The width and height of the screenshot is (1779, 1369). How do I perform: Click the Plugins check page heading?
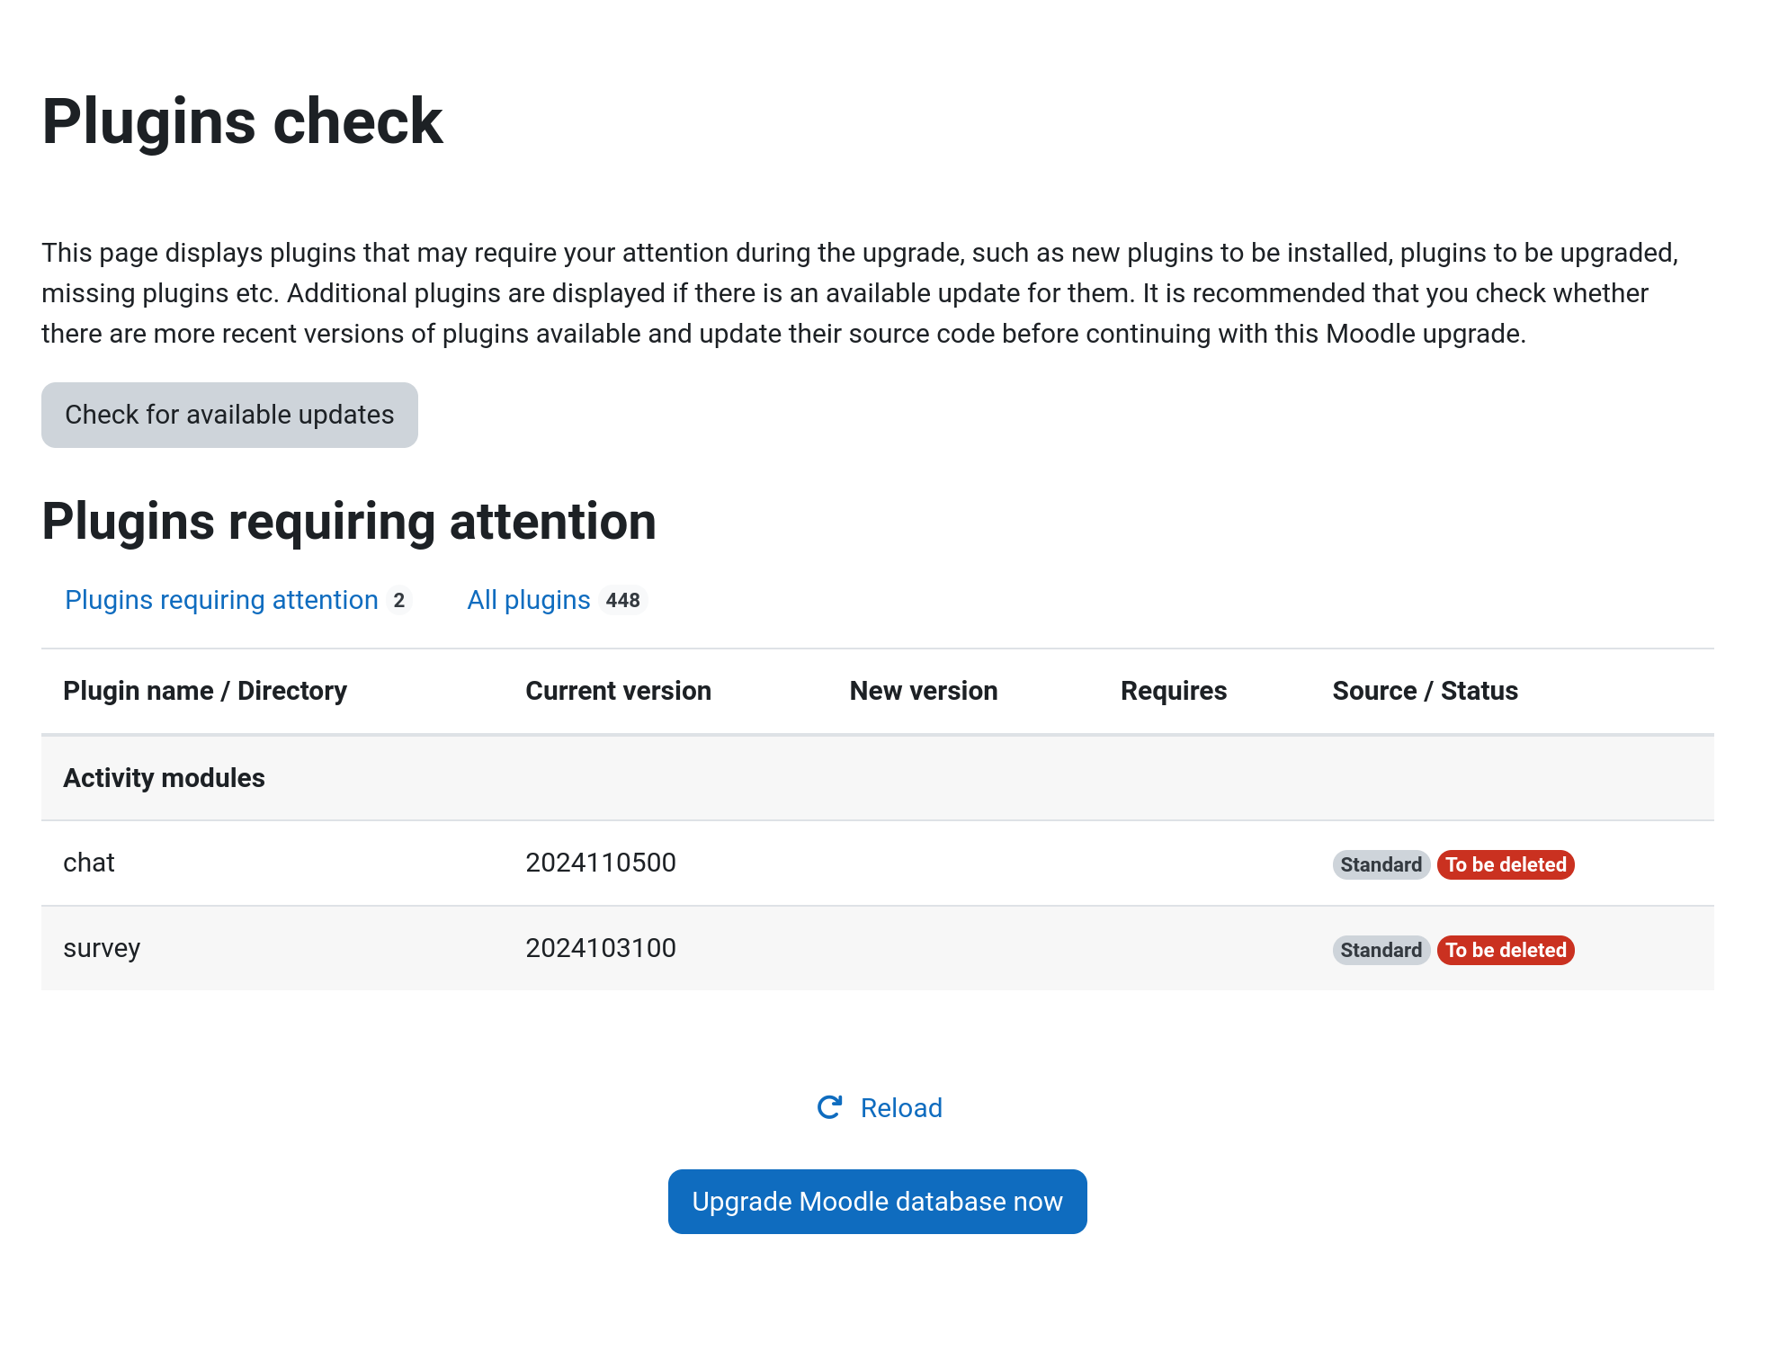click(242, 121)
